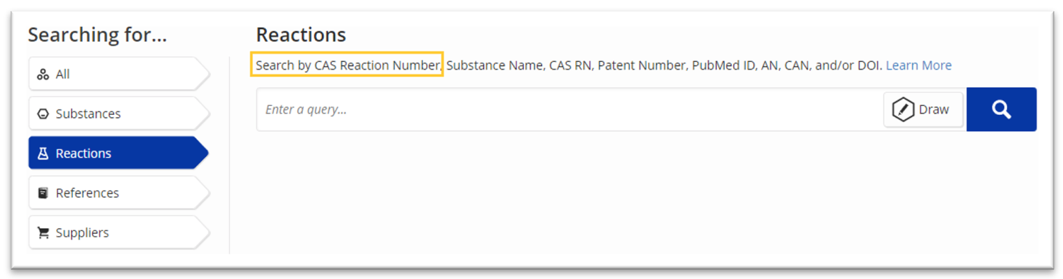Focus the Enter a query field
Viewport: 1063px width, 279px height.
pyautogui.click(x=569, y=110)
